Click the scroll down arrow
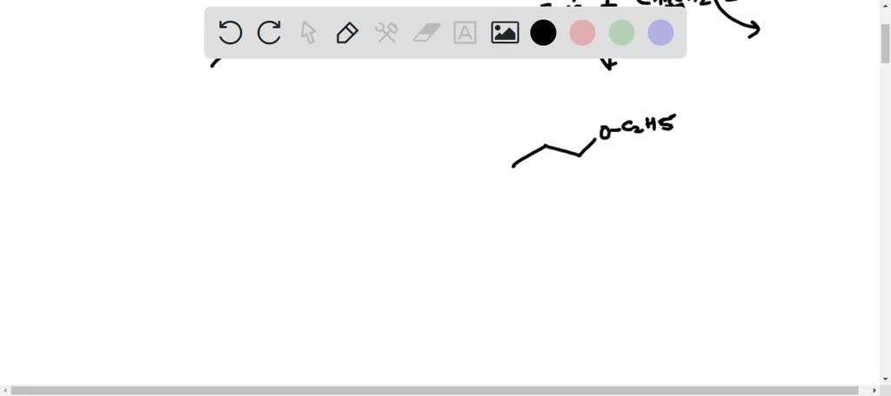Viewport: 891px width, 396px height. [x=885, y=379]
